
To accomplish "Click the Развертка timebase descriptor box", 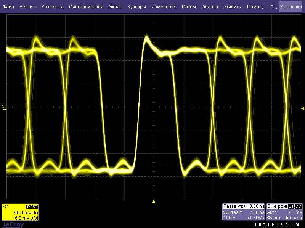I will (244, 212).
